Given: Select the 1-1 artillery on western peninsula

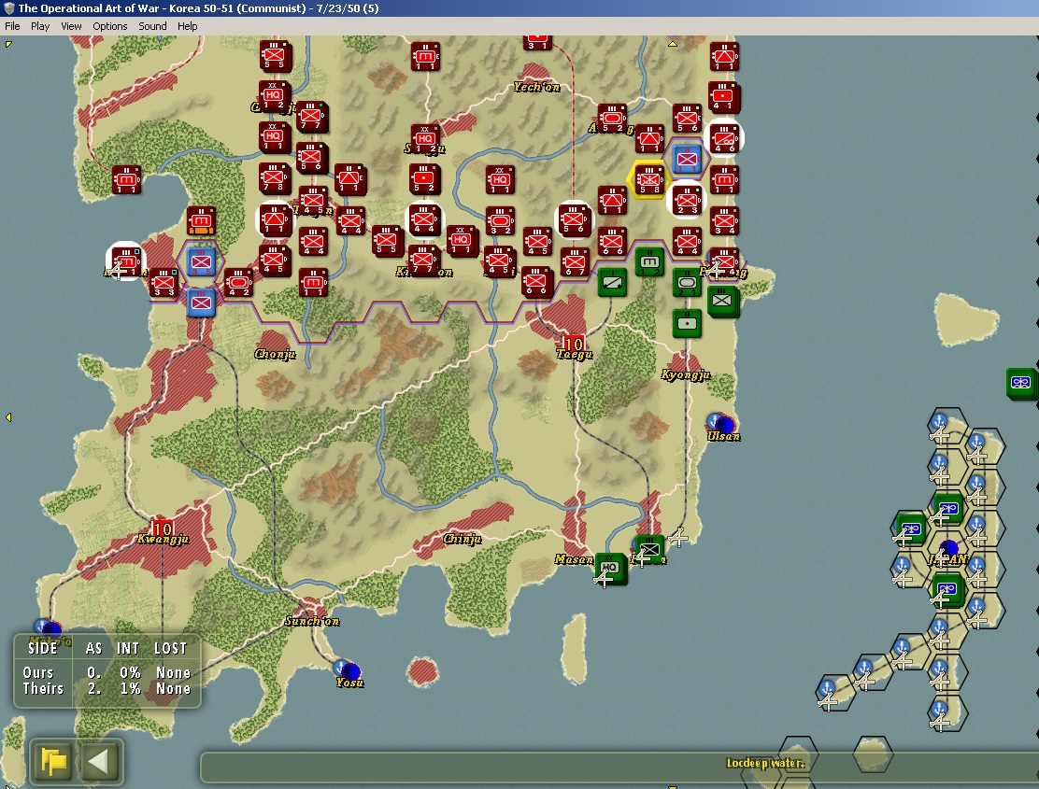Looking at the screenshot, I should click(x=126, y=179).
